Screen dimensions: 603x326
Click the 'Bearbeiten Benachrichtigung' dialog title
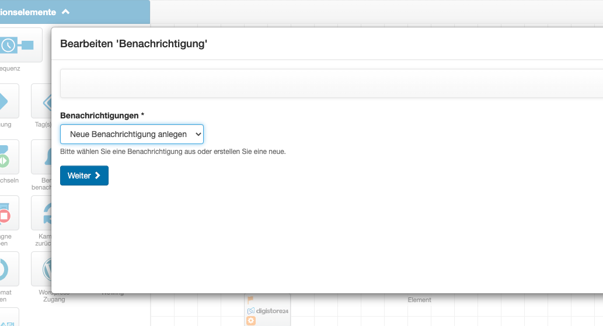click(x=134, y=44)
